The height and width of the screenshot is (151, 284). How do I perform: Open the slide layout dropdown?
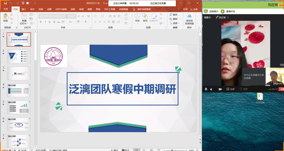[x=32, y=15]
